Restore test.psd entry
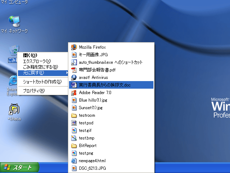The width and height of the screenshot is (230, 173). pos(111,123)
